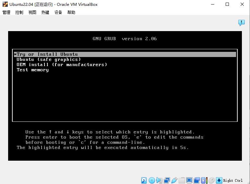Click the Right Ctrl host key label

click(x=233, y=180)
